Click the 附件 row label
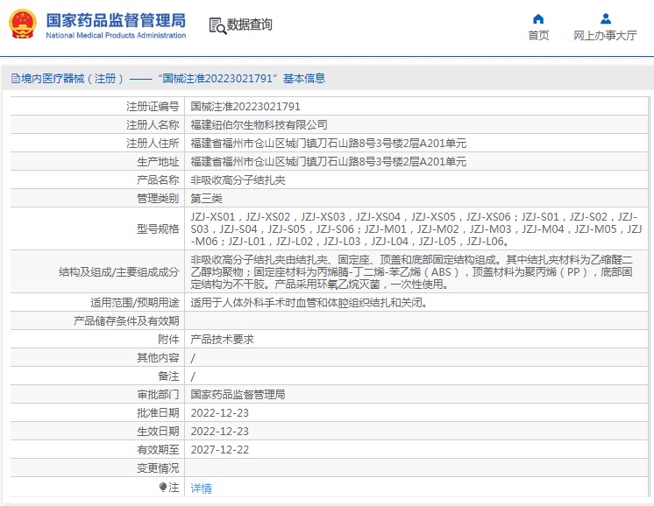This screenshot has height=506, width=654. coord(168,340)
